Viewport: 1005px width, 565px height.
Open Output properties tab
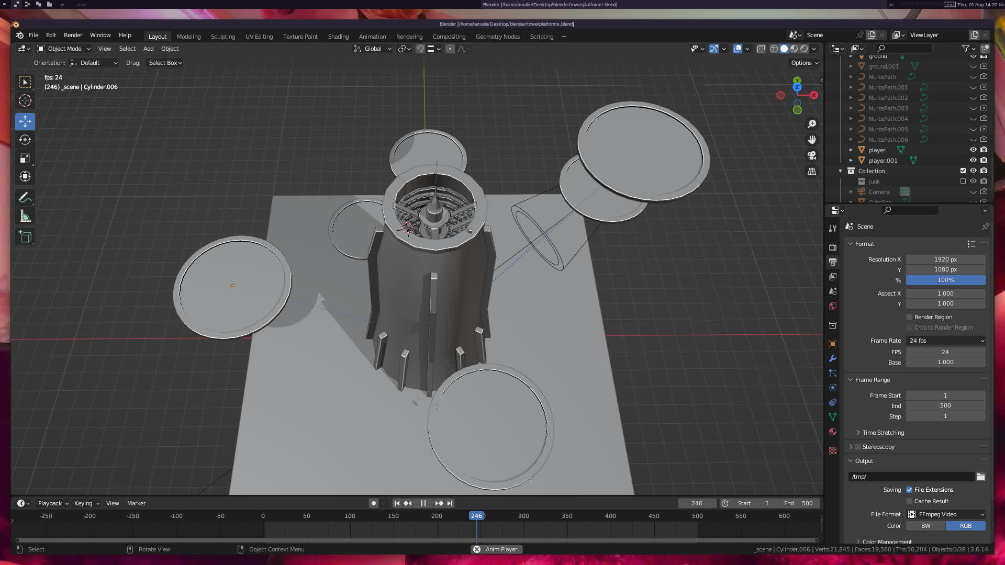tap(833, 262)
